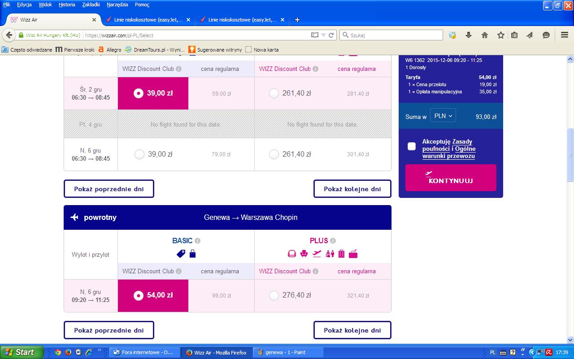574x359 pixels.
Task: Click the scrollbar up arrow
Action: coord(570,59)
